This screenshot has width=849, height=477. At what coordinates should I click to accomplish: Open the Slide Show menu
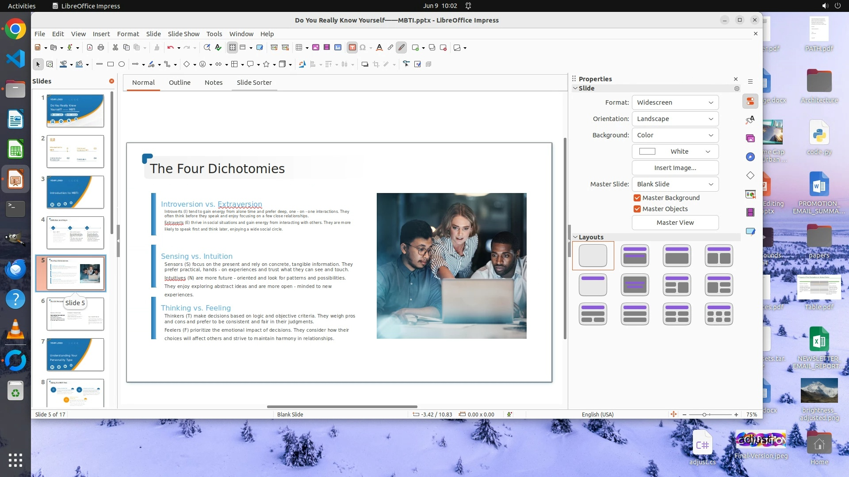(184, 34)
